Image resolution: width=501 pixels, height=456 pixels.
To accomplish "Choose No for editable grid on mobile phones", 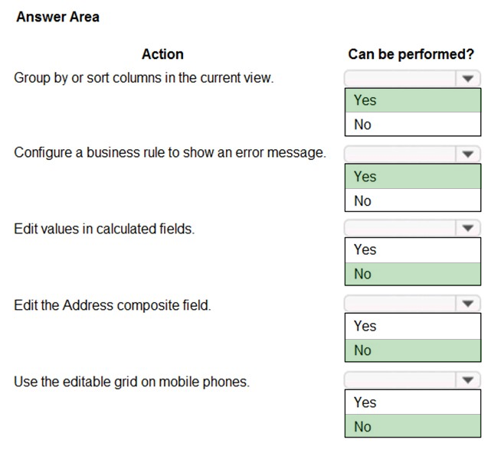I will pos(413,426).
